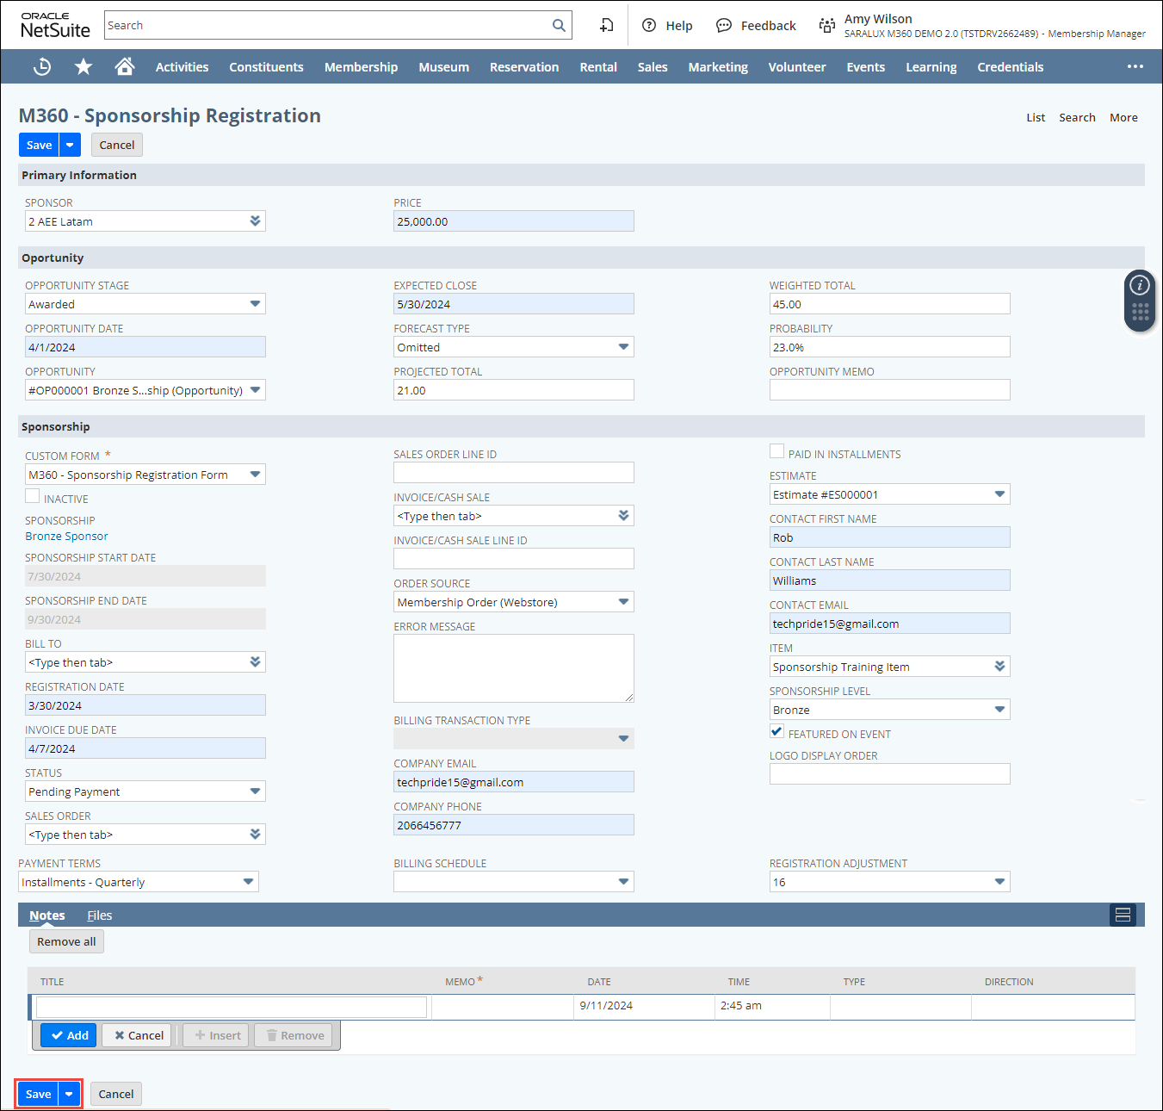
Task: Click the Remove all button
Action: 66,941
